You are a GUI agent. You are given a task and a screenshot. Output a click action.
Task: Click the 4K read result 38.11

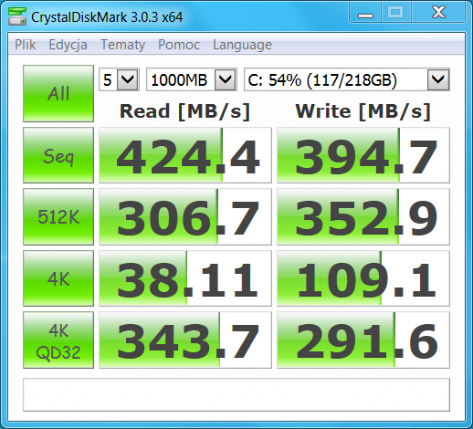point(185,278)
